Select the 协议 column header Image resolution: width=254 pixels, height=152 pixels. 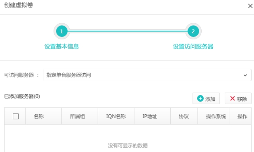click(x=184, y=116)
